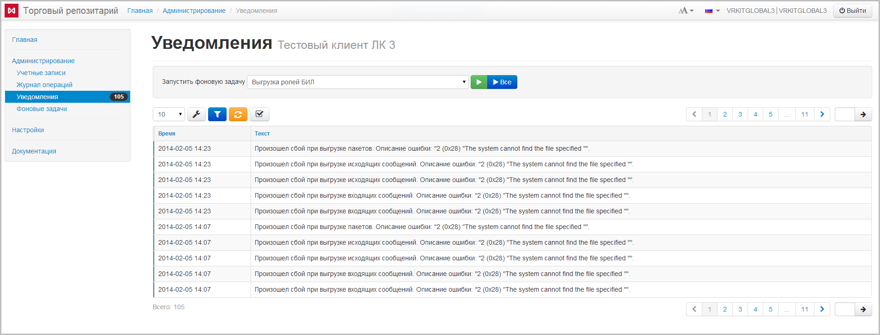Open the background task selection dropdown

pyautogui.click(x=358, y=82)
